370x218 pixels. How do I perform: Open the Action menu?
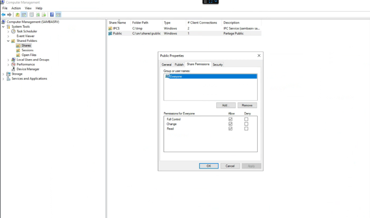pos(16,8)
